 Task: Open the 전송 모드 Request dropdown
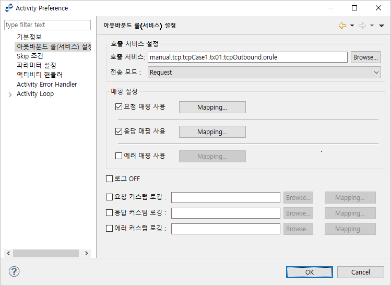(264, 73)
